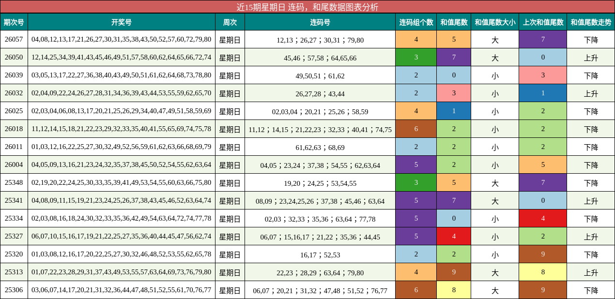Select the purple cell showing 7 for period 26057
The width and height of the screenshot is (615, 299).
coord(542,40)
